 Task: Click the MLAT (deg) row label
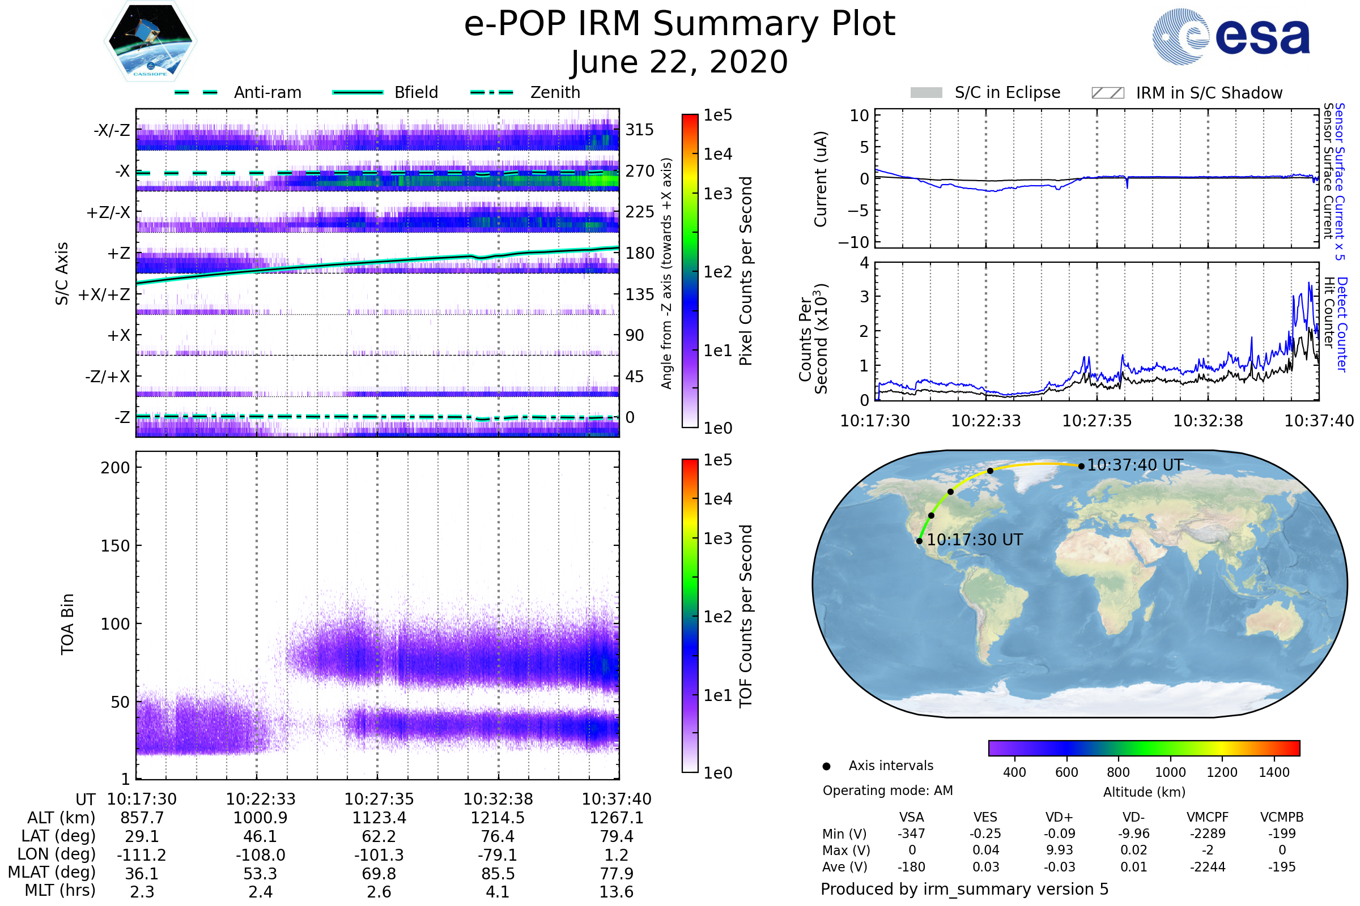click(52, 872)
